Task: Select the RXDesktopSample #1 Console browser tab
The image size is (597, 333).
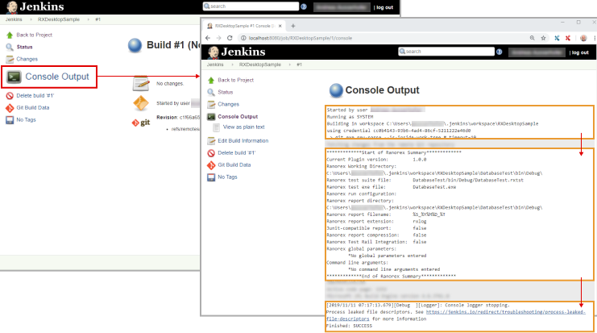Action: (x=243, y=26)
